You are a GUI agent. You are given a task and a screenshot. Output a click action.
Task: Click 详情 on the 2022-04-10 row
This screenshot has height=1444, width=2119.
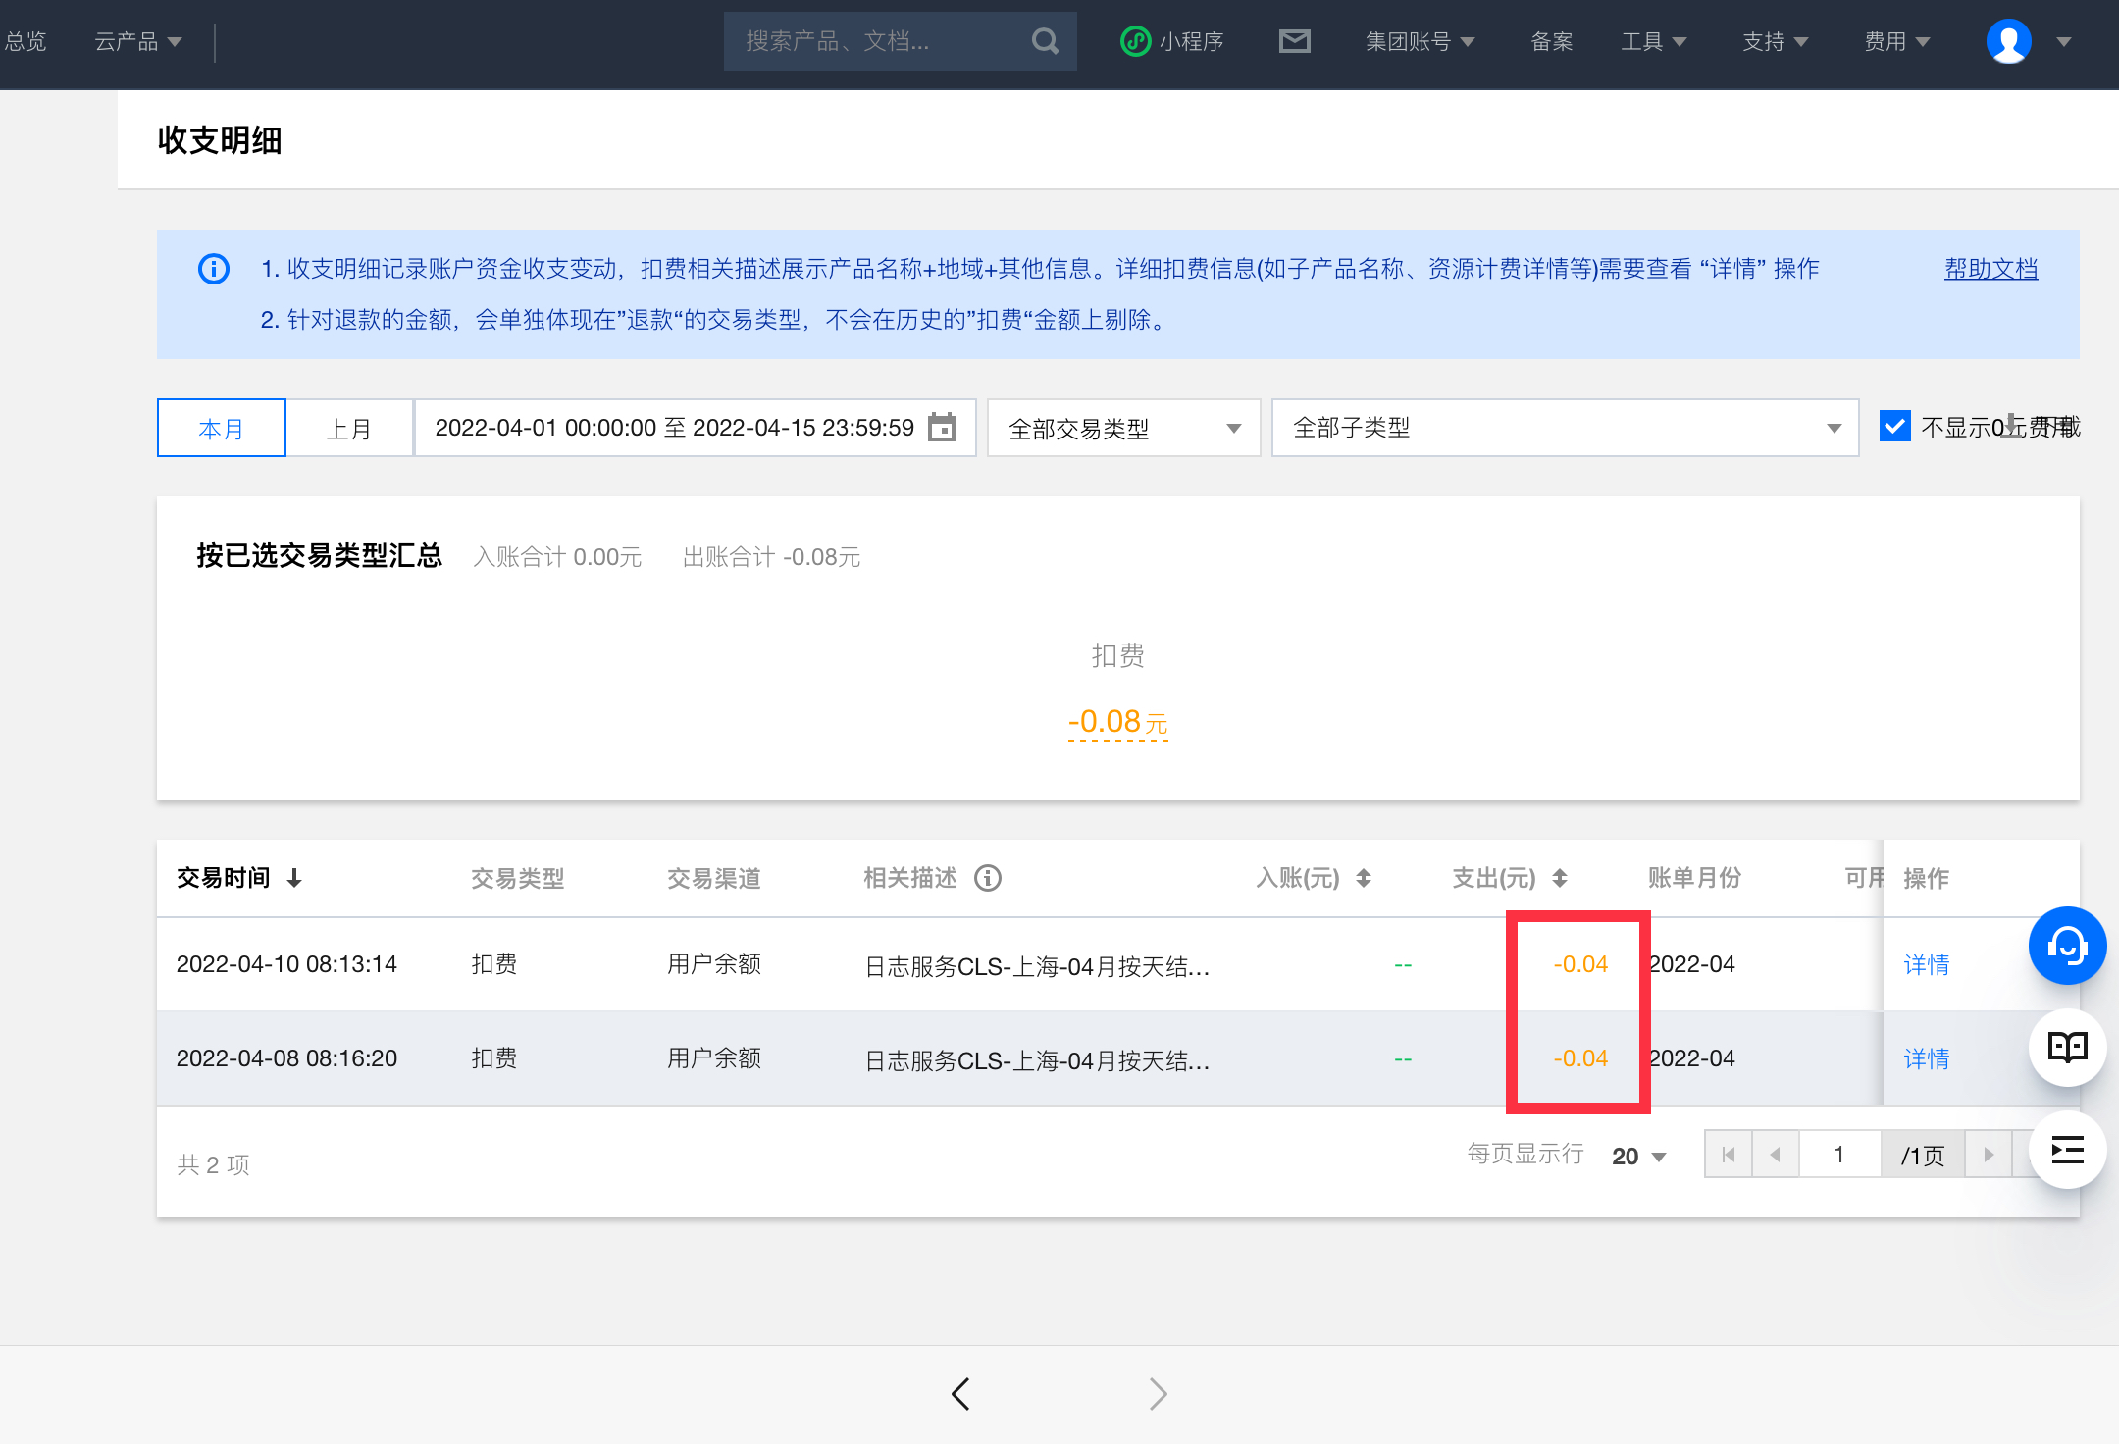(x=1925, y=964)
